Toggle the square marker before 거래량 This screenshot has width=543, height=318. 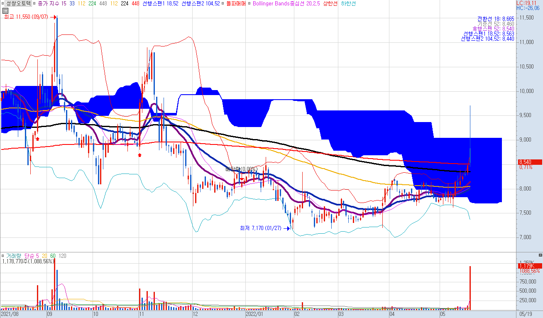3,256
